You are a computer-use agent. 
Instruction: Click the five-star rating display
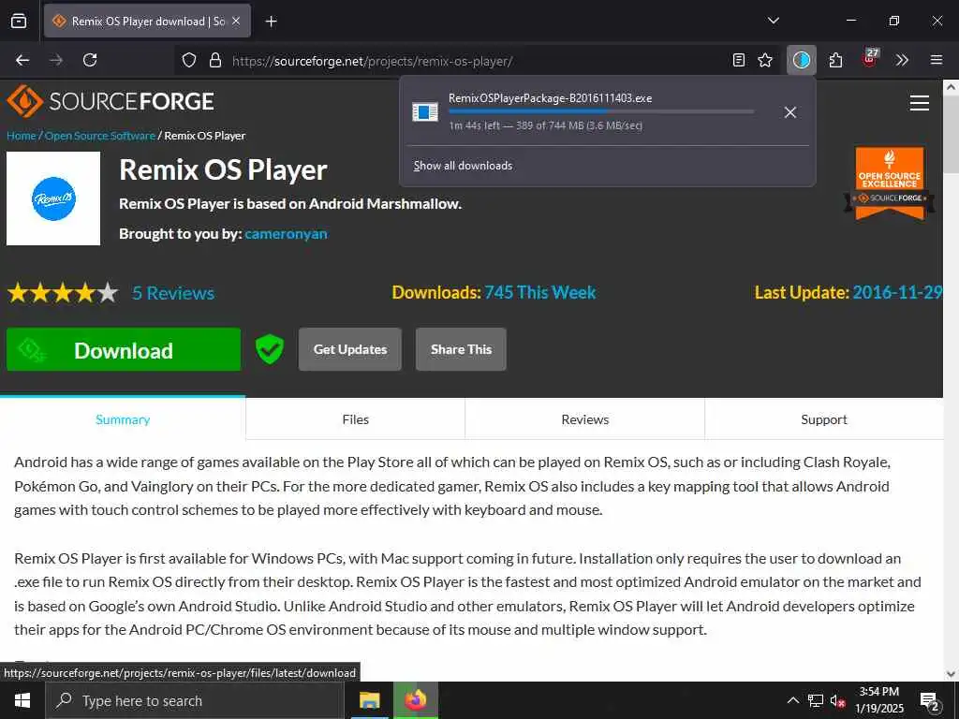63,293
